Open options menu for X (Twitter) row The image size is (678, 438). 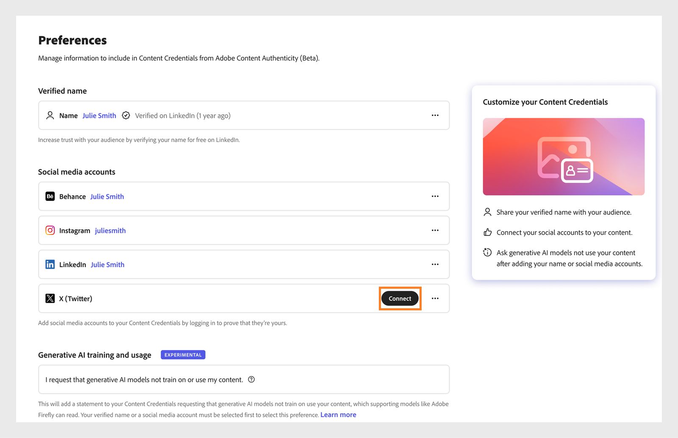(435, 298)
